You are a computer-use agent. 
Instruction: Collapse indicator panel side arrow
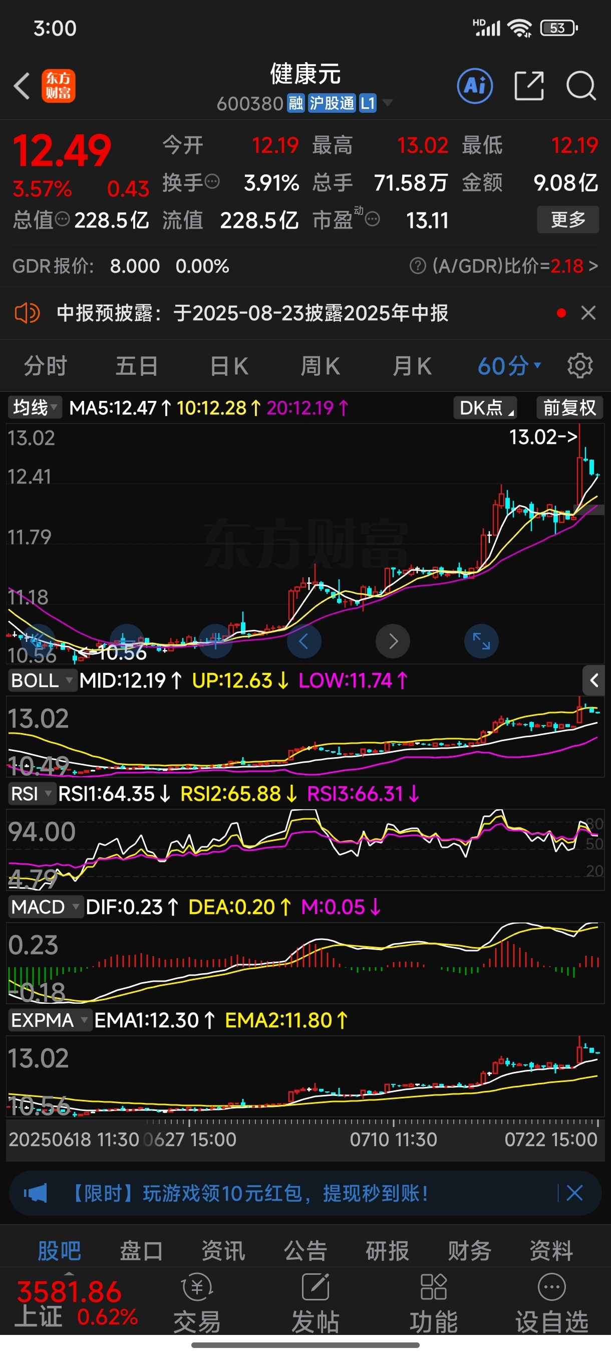pos(593,681)
